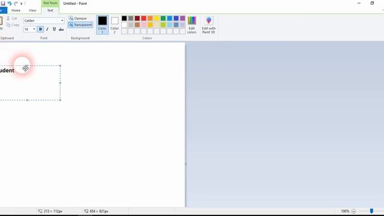Open the Edit colors dialog
The height and width of the screenshot is (216, 384).
click(x=192, y=25)
